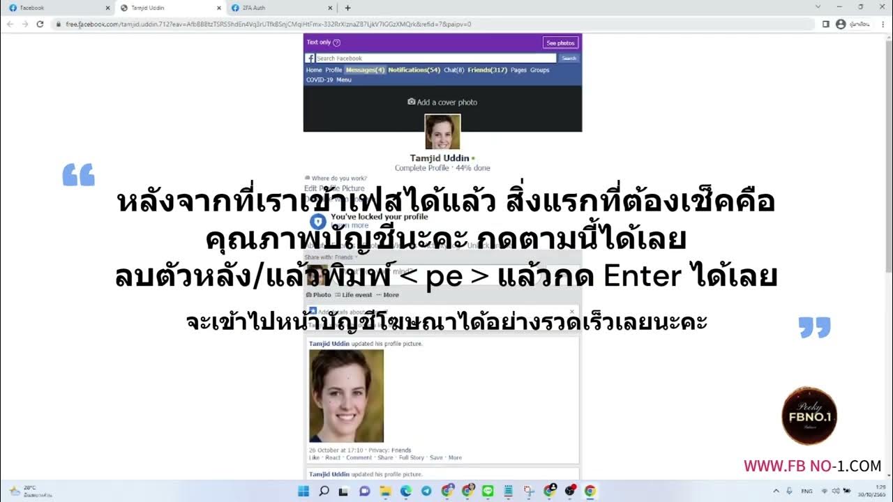This screenshot has width=893, height=502.
Task: Open Notifications(54) link
Action: coord(414,70)
